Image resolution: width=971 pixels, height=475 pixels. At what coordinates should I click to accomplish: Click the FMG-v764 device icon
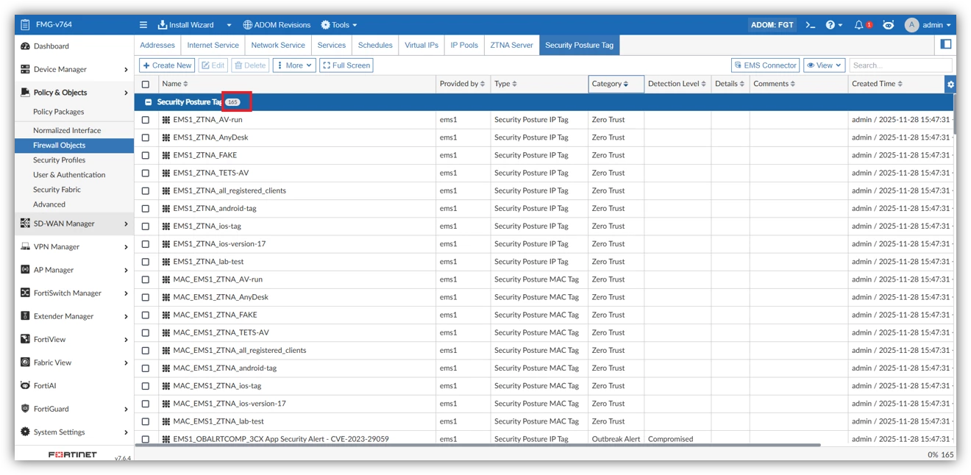click(25, 24)
